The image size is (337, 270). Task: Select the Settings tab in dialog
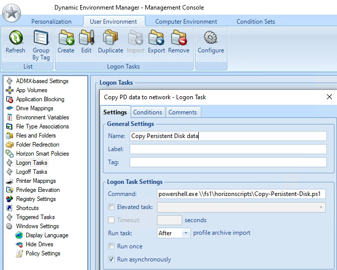pyautogui.click(x=115, y=112)
